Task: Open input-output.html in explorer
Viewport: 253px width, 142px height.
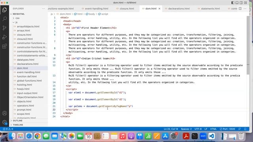Action: click(27, 93)
